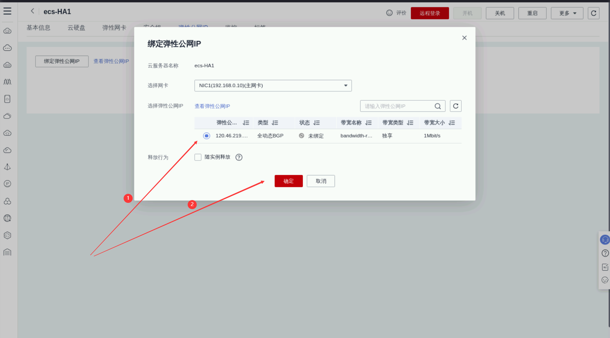Enable the 随实例释放 checkbox
The width and height of the screenshot is (610, 338).
198,157
